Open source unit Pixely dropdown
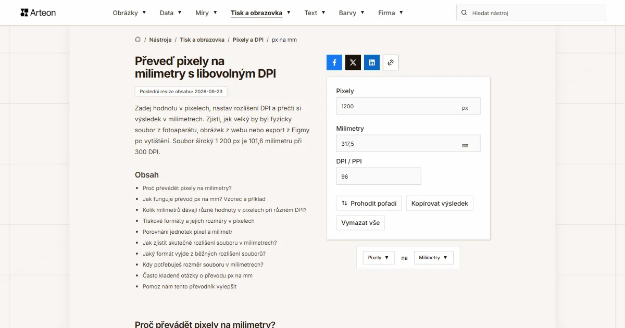The height and width of the screenshot is (328, 625). tap(379, 258)
